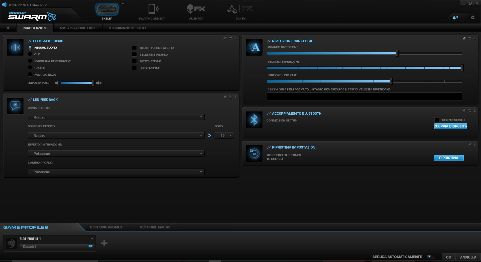
Task: Click the Annulla button
Action: [468, 257]
